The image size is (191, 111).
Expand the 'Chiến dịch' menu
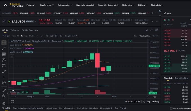[x=128, y=5]
